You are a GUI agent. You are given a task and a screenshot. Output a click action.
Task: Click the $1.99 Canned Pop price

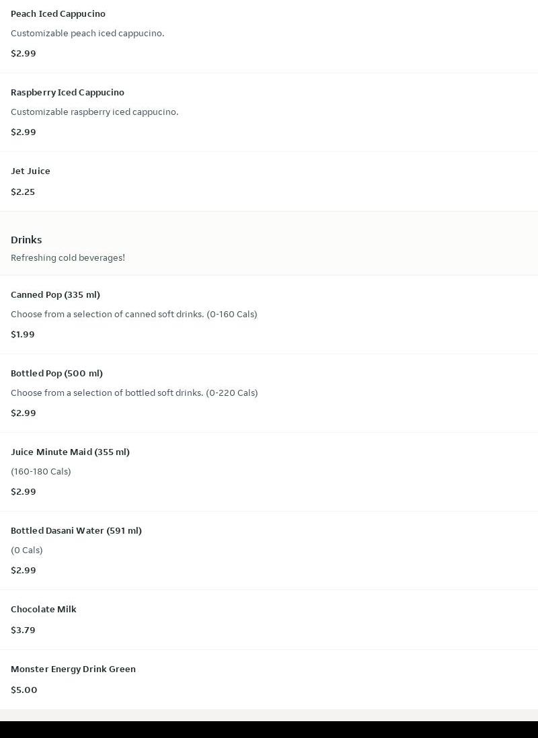pyautogui.click(x=23, y=334)
